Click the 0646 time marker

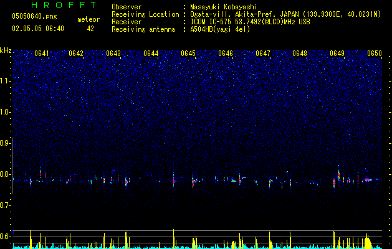226,54
